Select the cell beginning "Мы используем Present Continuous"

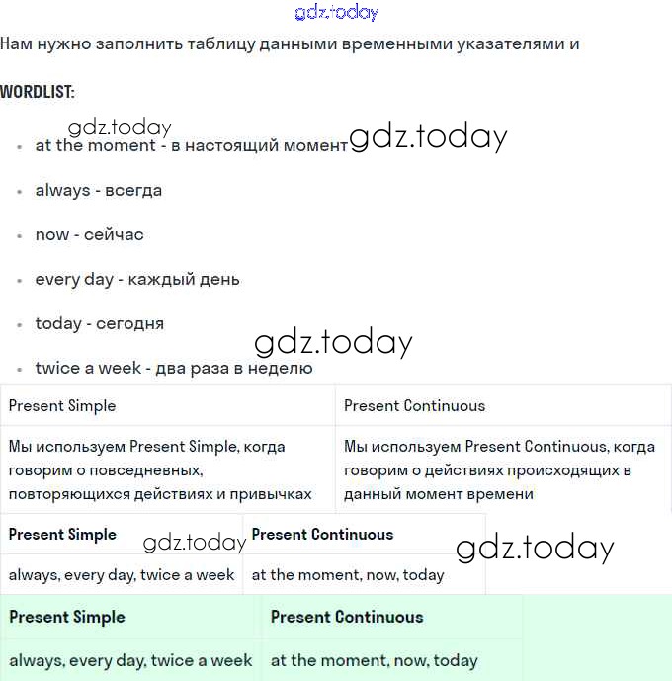[503, 470]
